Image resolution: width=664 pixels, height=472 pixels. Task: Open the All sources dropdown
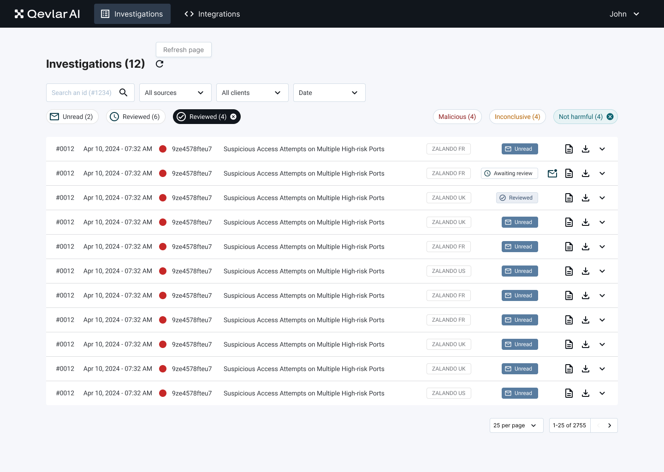point(175,92)
